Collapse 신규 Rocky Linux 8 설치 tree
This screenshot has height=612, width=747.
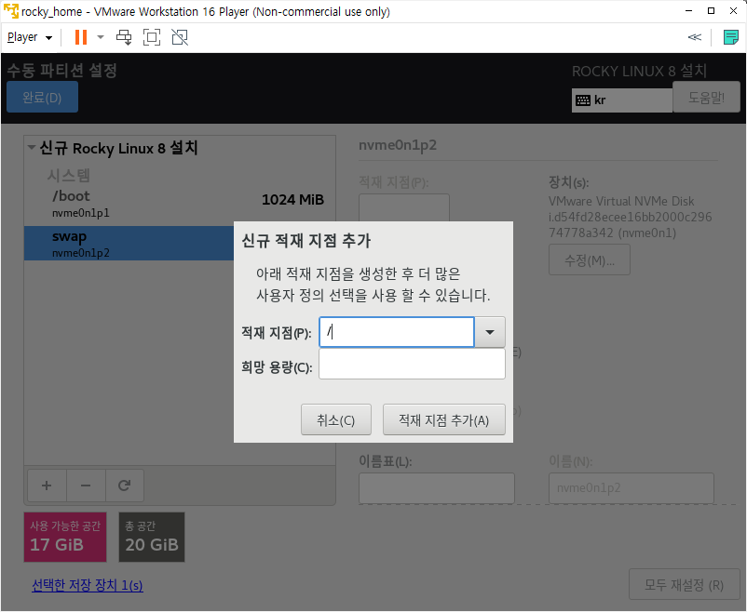click(x=32, y=148)
